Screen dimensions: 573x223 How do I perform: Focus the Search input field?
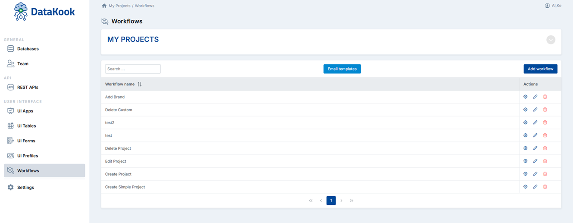click(133, 69)
